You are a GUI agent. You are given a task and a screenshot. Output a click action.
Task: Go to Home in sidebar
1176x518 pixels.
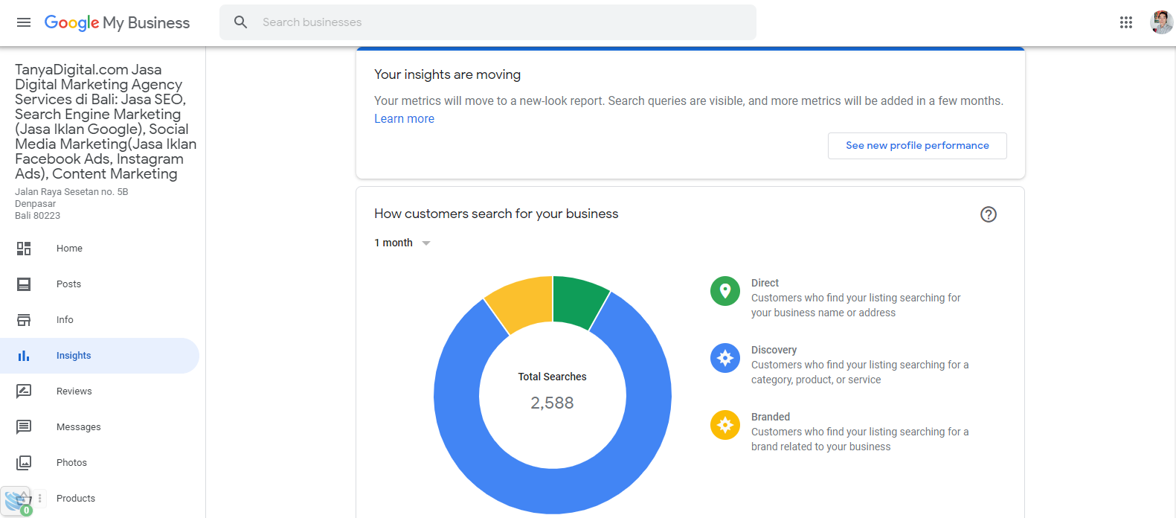pyautogui.click(x=69, y=249)
